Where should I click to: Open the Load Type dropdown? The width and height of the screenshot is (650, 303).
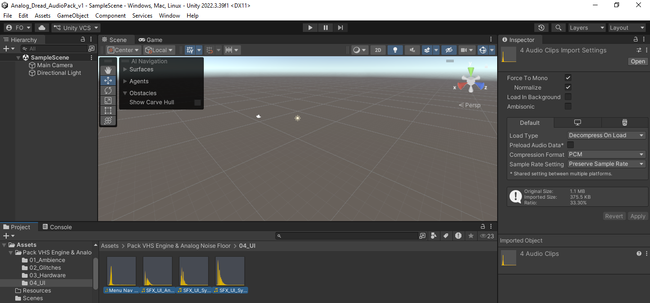click(x=607, y=135)
